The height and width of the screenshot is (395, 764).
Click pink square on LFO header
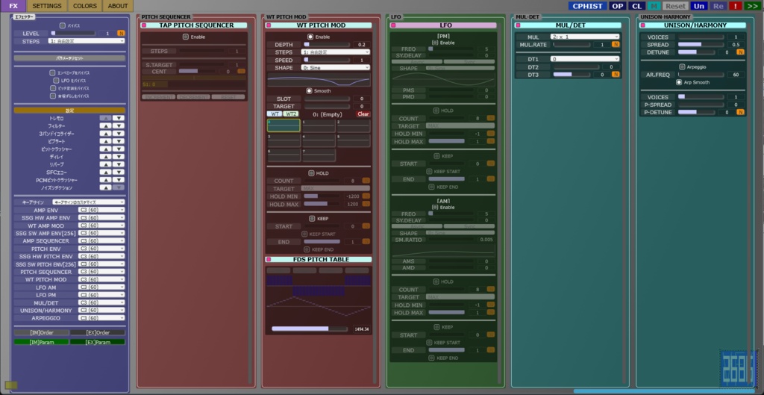(393, 25)
